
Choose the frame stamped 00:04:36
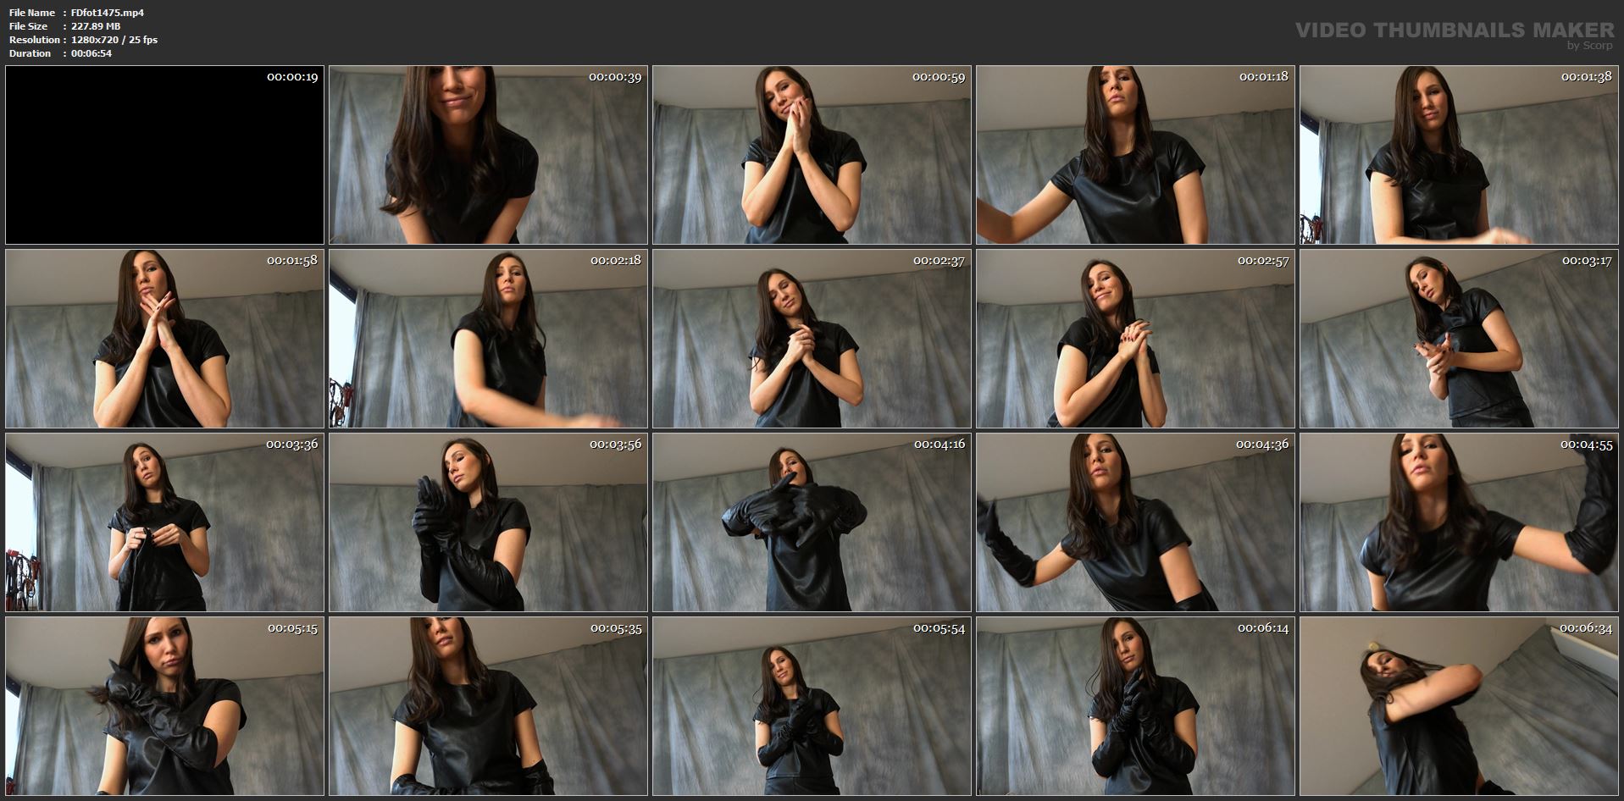1135,522
